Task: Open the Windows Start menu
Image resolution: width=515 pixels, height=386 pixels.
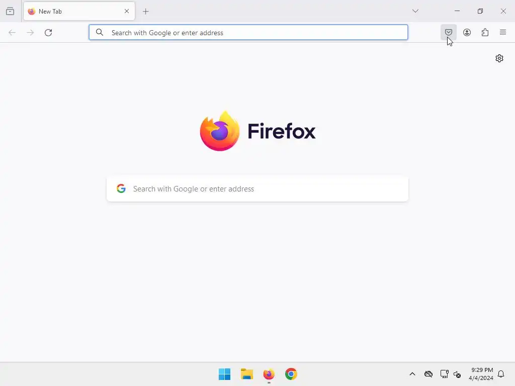Action: coord(224,374)
